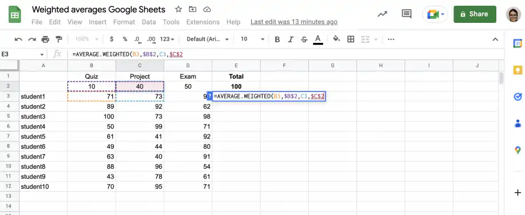This screenshot has width=525, height=215.
Task: Open the Extensions menu
Action: (203, 22)
